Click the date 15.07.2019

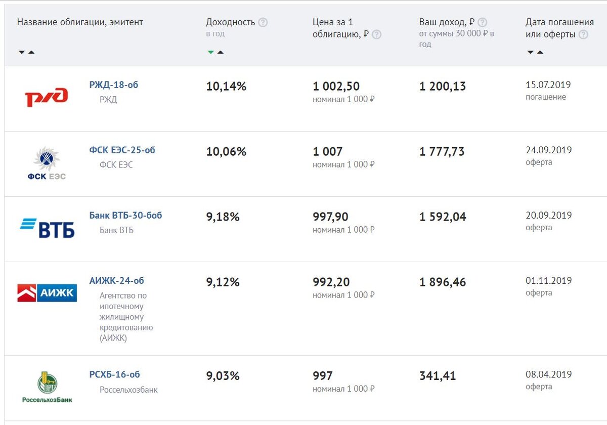pos(548,85)
